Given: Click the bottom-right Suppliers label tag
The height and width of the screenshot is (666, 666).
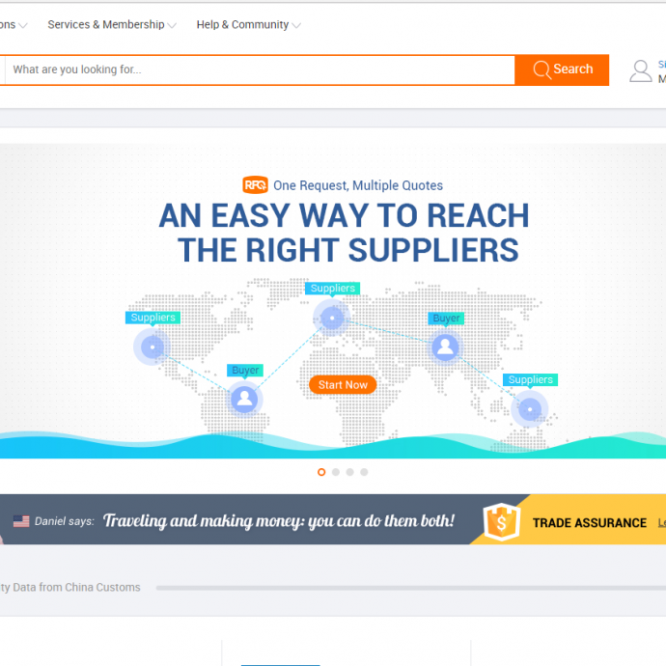Looking at the screenshot, I should click(x=531, y=379).
